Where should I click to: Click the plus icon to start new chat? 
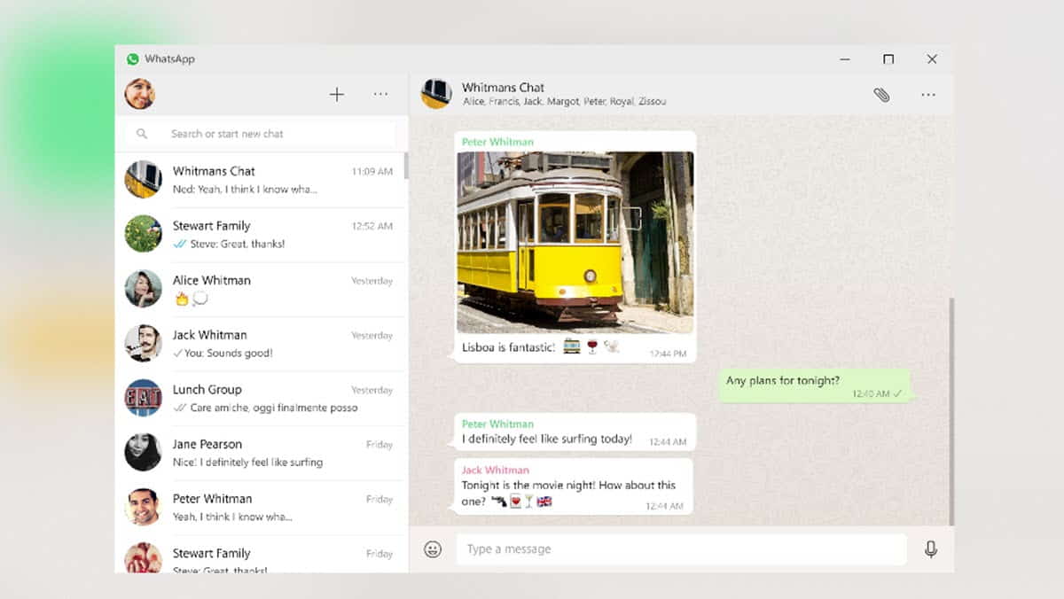click(337, 95)
